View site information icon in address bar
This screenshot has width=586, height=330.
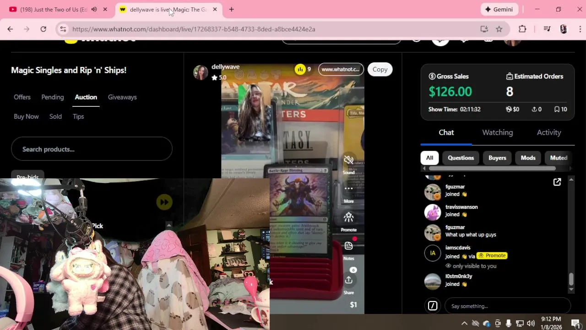point(63,29)
